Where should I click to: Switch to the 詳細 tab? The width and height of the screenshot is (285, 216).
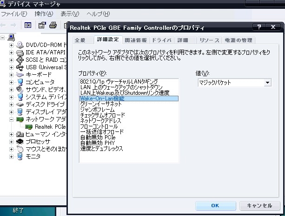click(x=186, y=40)
